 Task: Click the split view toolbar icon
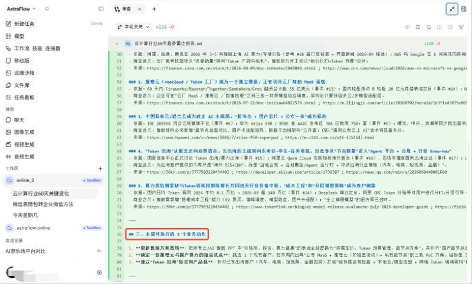tap(440, 27)
